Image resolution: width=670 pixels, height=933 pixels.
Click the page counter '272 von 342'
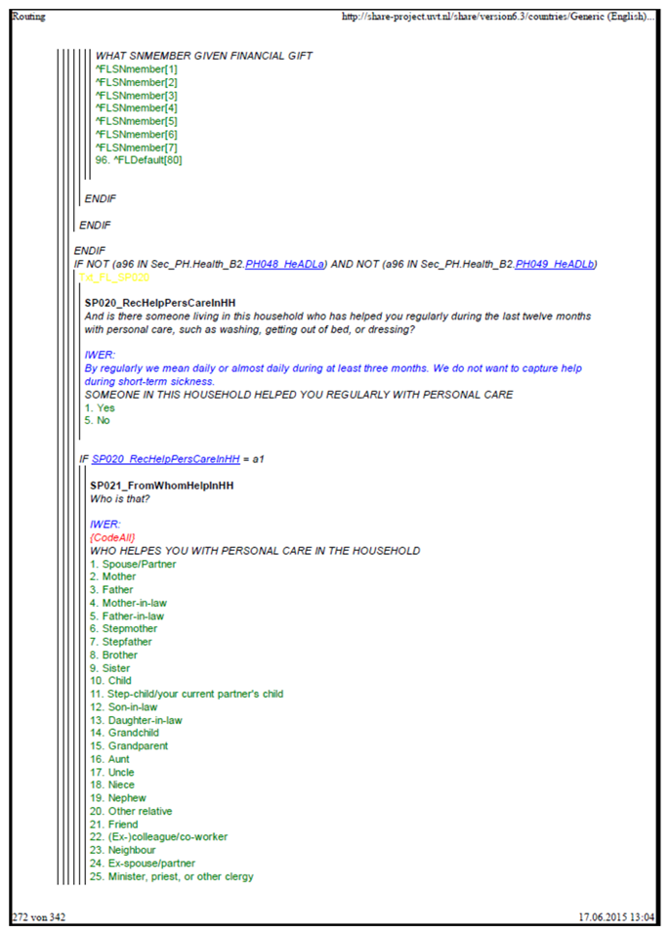coord(39,917)
